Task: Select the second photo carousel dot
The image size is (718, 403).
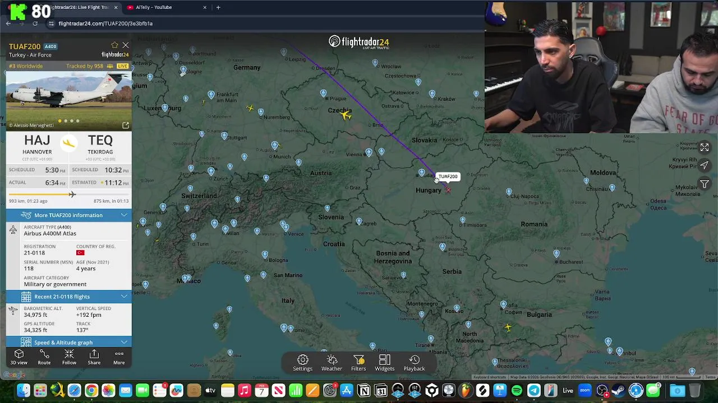Action: pos(66,121)
